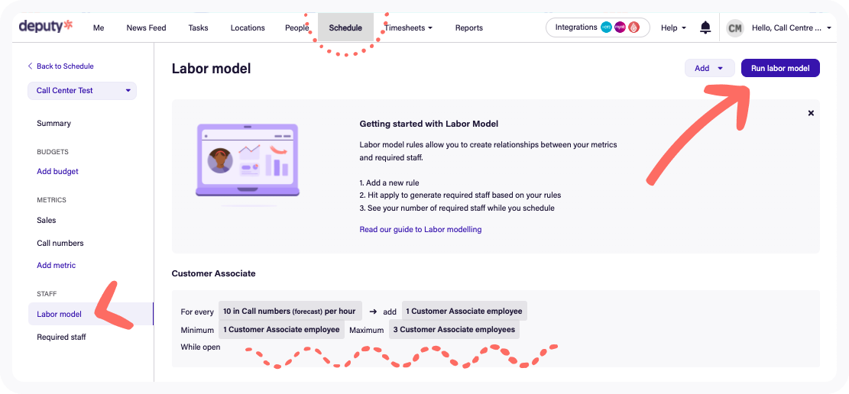The width and height of the screenshot is (849, 394).
Task: Dismiss the Getting started panel
Action: pyautogui.click(x=811, y=113)
